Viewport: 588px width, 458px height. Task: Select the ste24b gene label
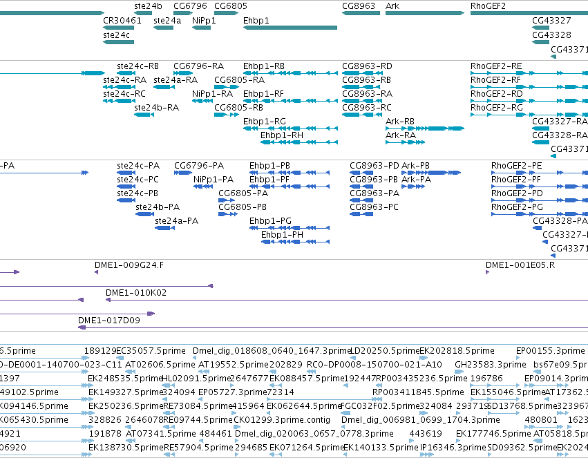[148, 6]
